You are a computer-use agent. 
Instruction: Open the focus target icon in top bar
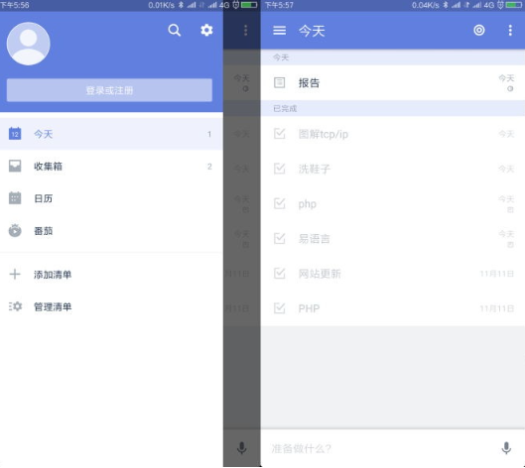point(479,30)
